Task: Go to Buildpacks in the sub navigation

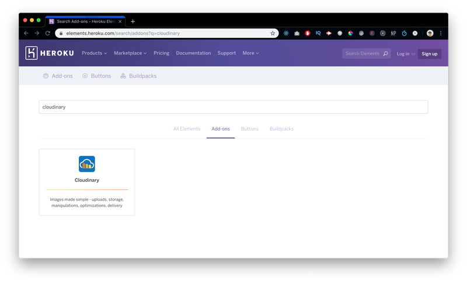Action: click(138, 76)
